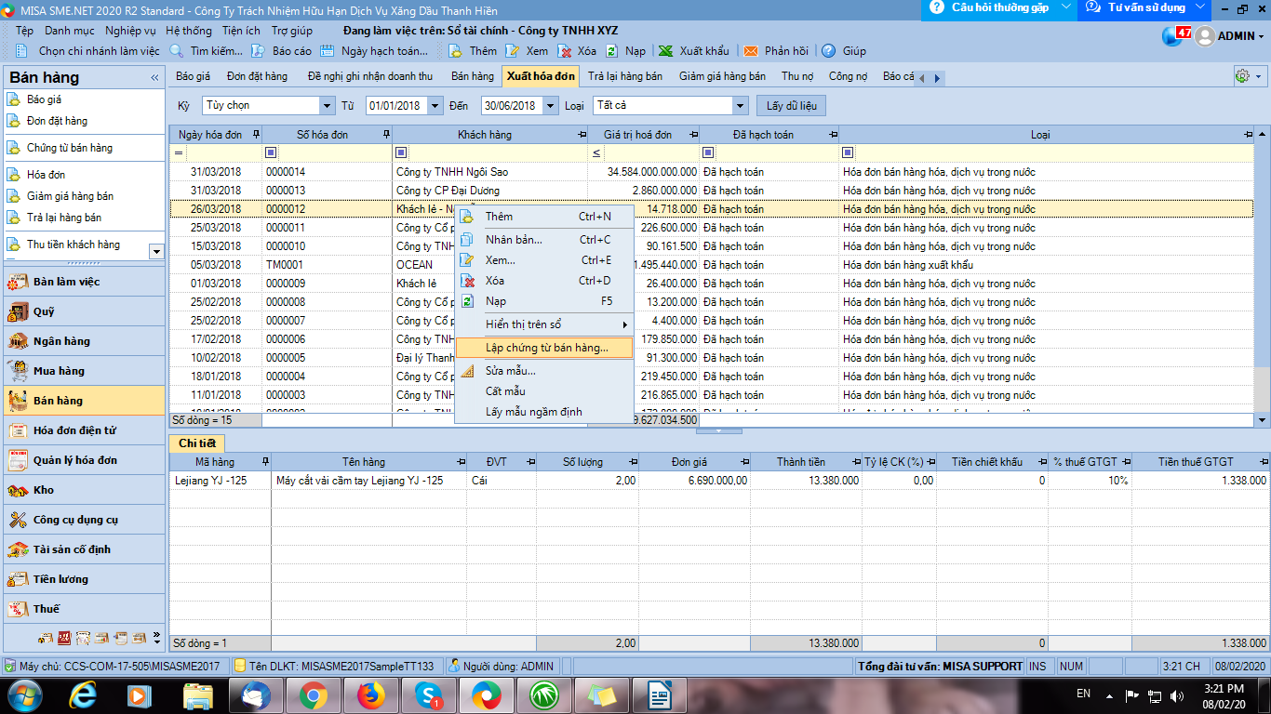Expand the Hiển thị trên sổ submenu

(544, 324)
